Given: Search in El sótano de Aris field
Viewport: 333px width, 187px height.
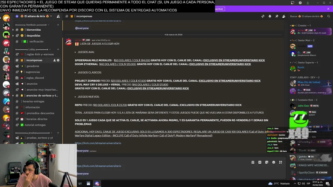Looking at the screenshot, I should coord(310,16).
